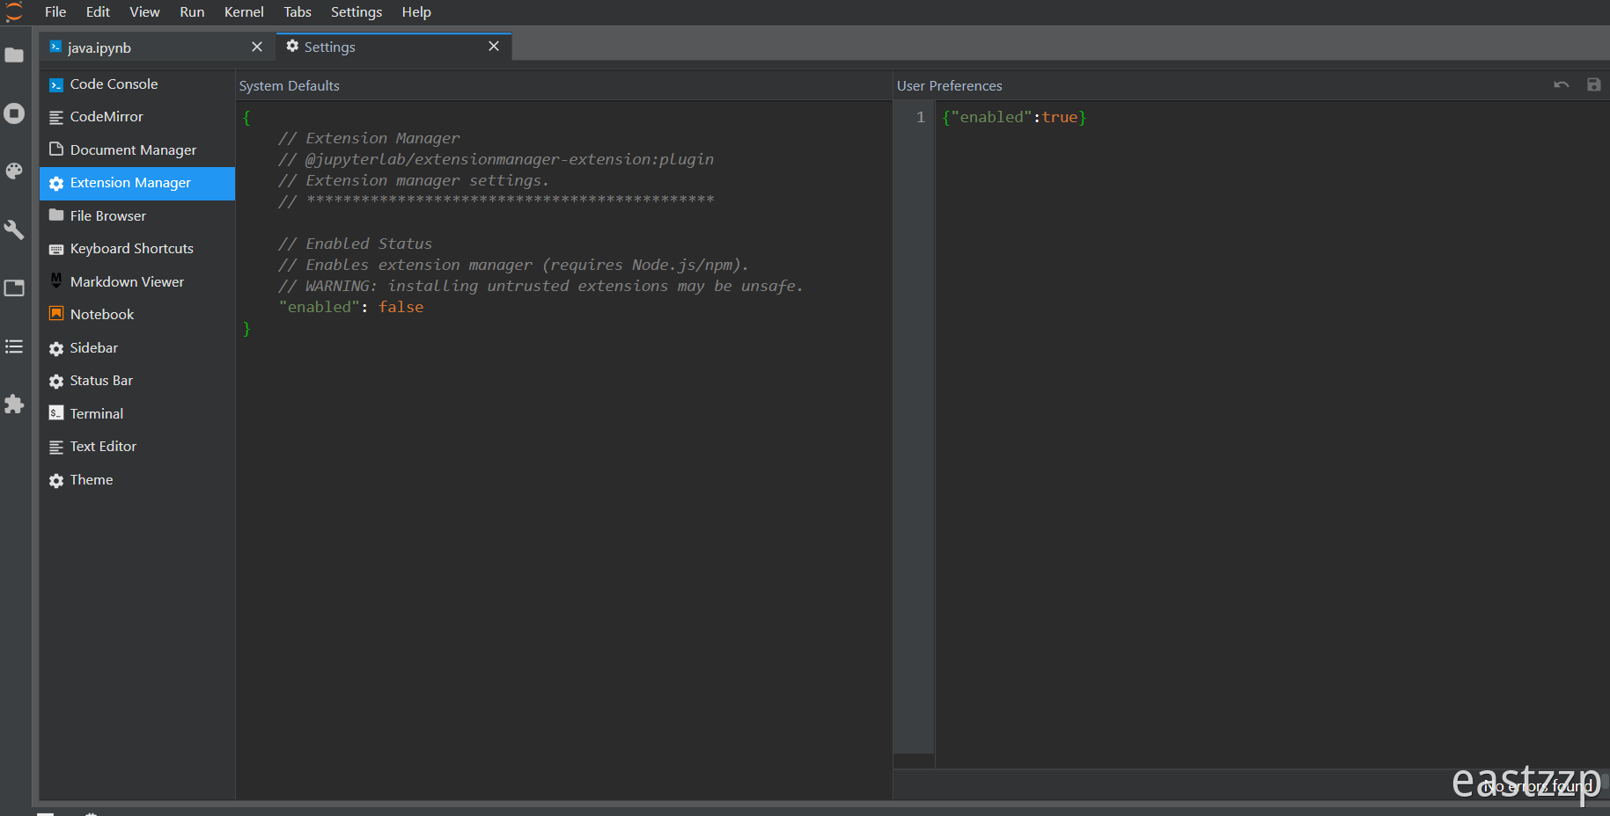
Task: Select Sidebar settings
Action: tap(137, 348)
